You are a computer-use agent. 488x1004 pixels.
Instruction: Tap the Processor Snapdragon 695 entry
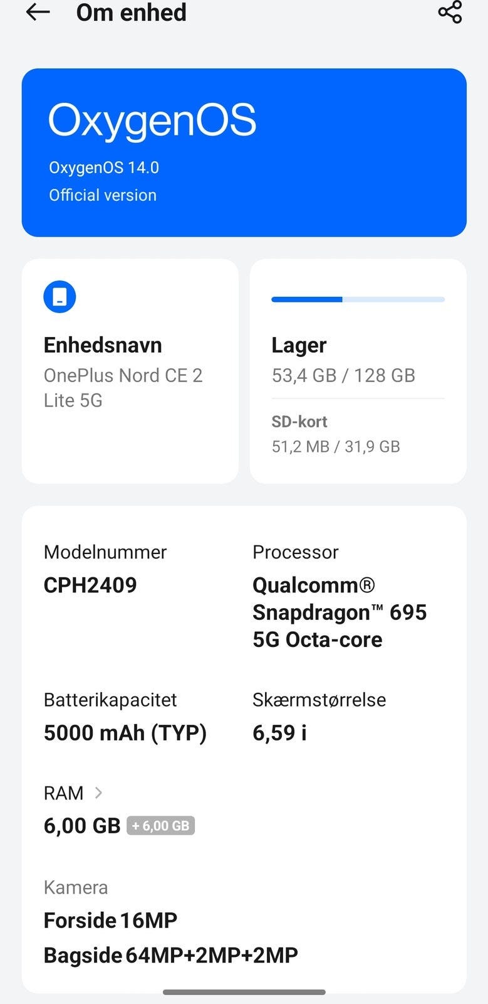pos(340,612)
